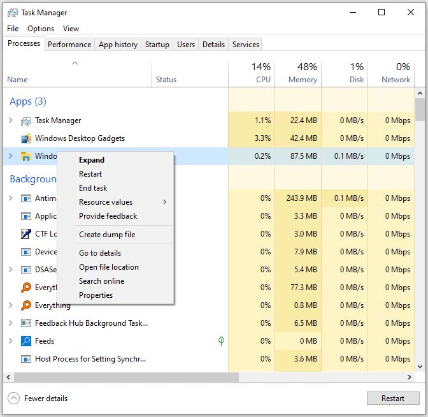Choose End task in the context menu

pyautogui.click(x=115, y=188)
